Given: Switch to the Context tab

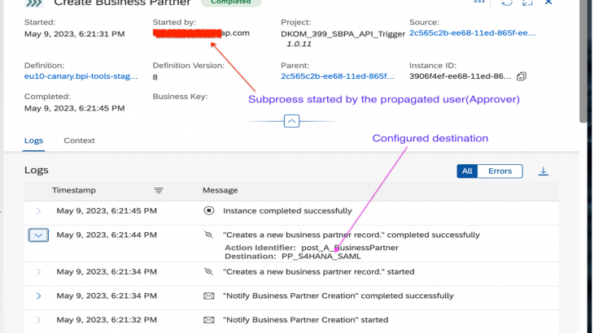Looking at the screenshot, I should [79, 141].
